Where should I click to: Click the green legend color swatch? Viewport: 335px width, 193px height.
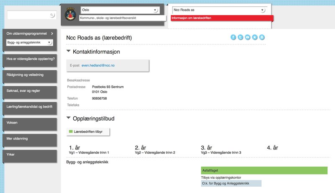point(71,131)
